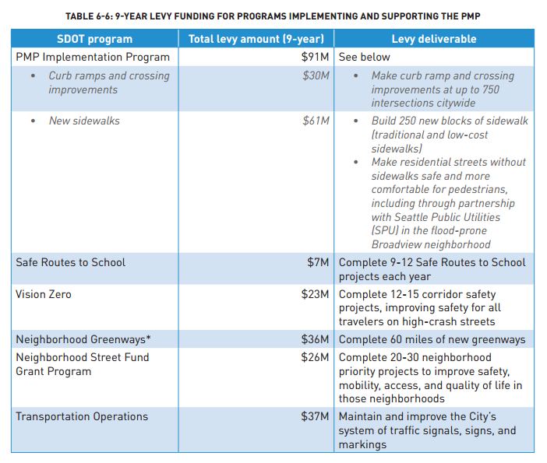The image size is (547, 463).
Task: Click the Build 250 new blocks deliverable text
Action: click(x=449, y=134)
